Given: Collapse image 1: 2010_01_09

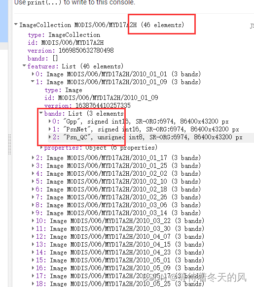Looking at the screenshot, I should pos(33,81).
